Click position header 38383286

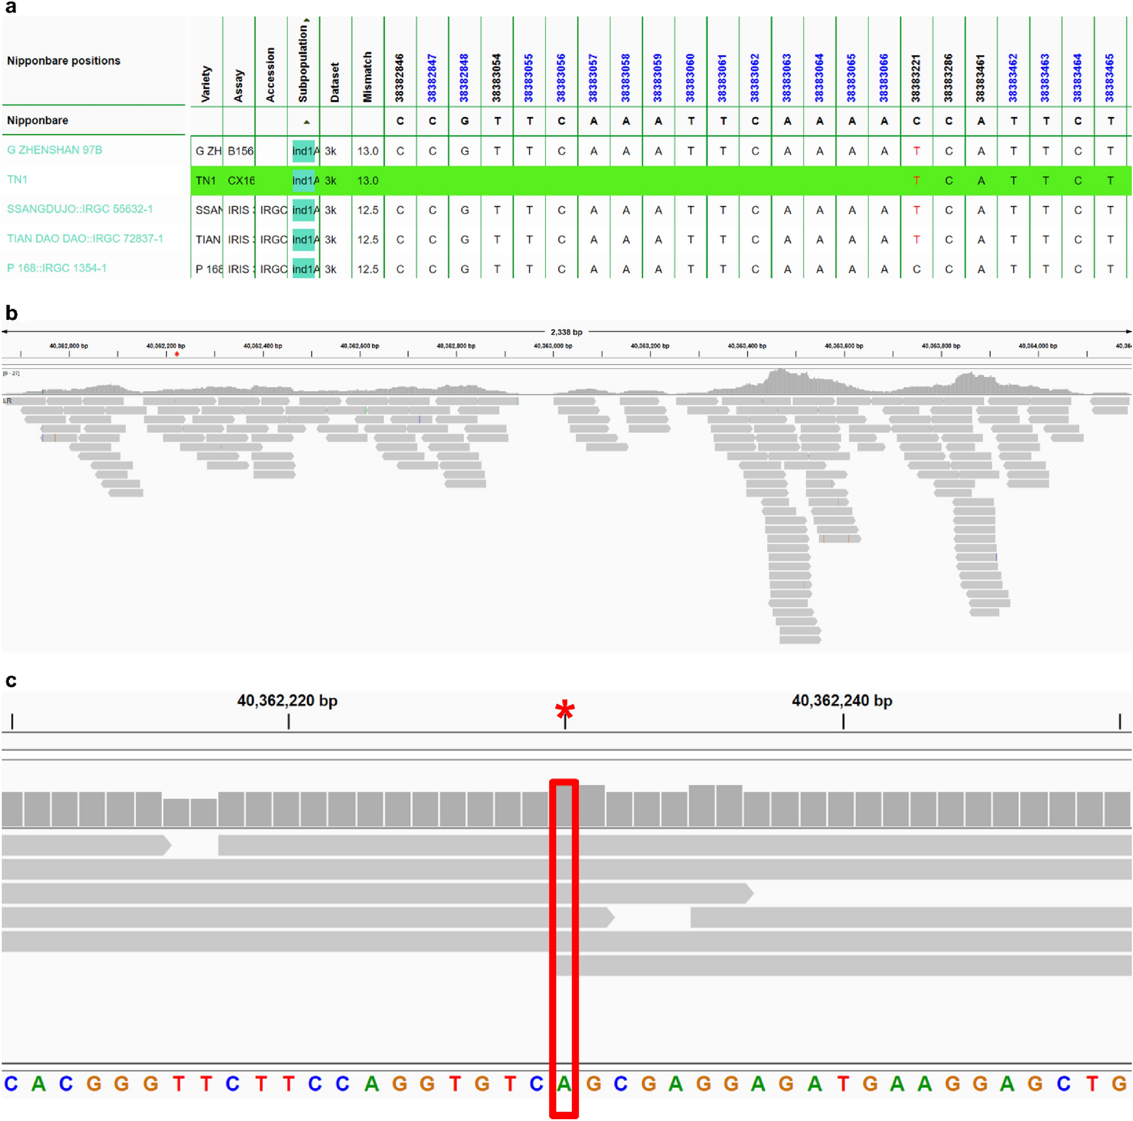tap(948, 78)
